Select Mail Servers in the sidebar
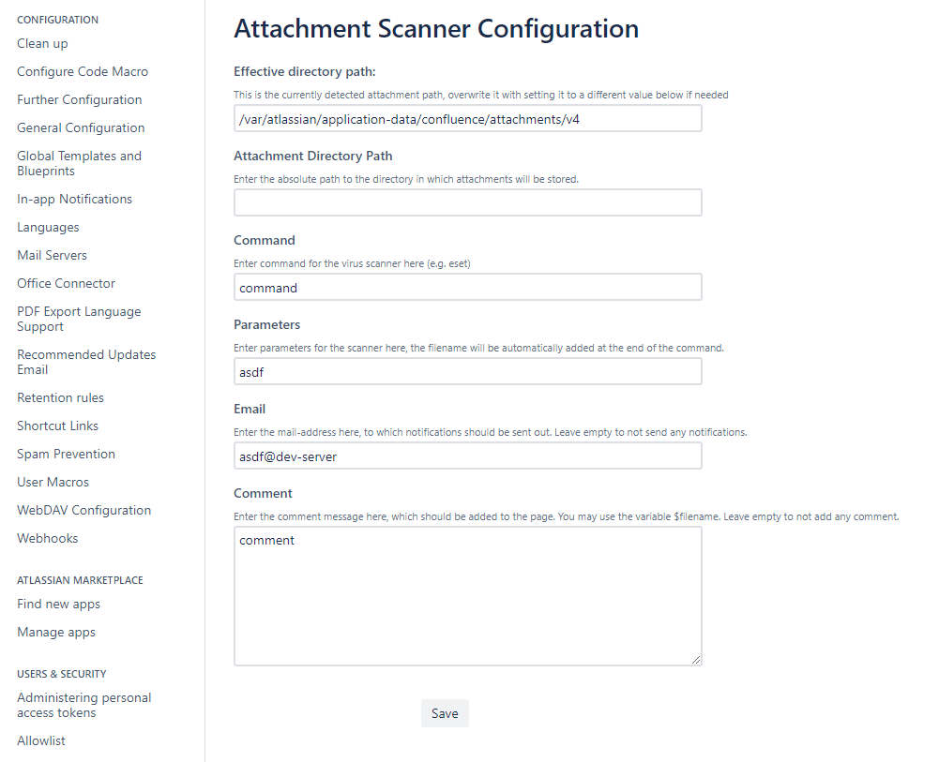 [52, 256]
